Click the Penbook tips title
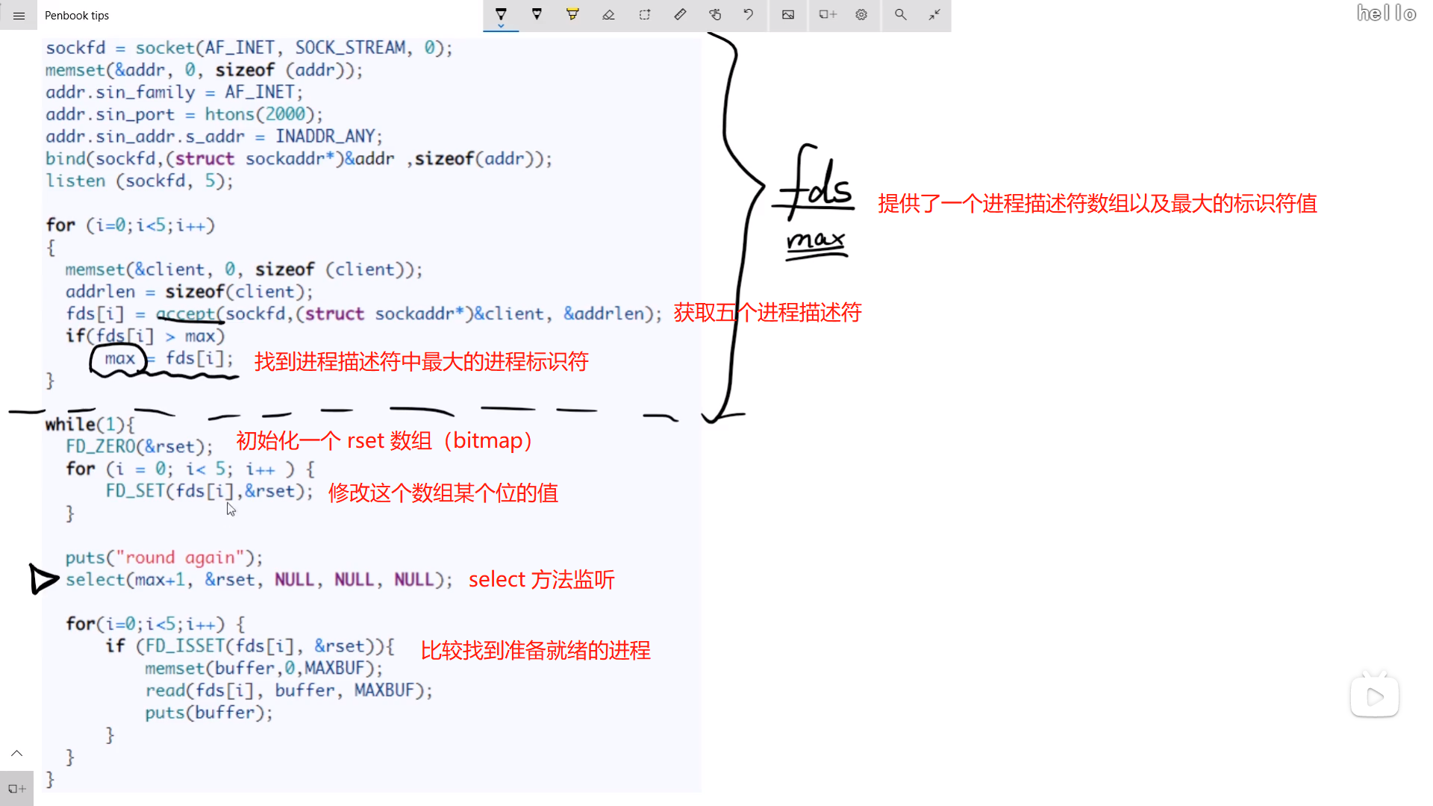This screenshot has height=806, width=1433. tap(77, 15)
